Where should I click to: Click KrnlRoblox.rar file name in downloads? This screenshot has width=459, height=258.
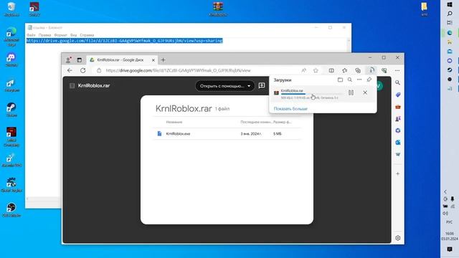(x=292, y=91)
